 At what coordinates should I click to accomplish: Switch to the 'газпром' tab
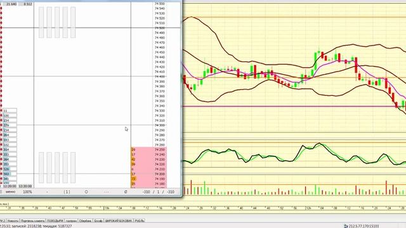pos(71,221)
